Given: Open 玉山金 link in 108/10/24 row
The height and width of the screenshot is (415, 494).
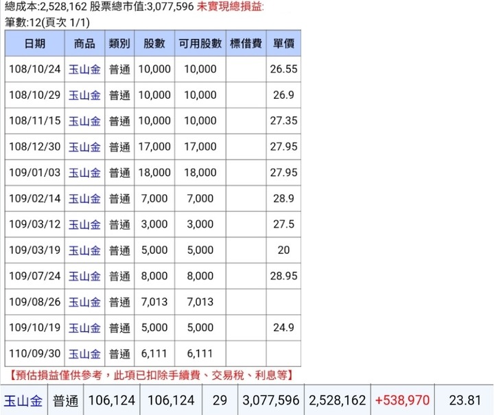Looking at the screenshot, I should [84, 69].
